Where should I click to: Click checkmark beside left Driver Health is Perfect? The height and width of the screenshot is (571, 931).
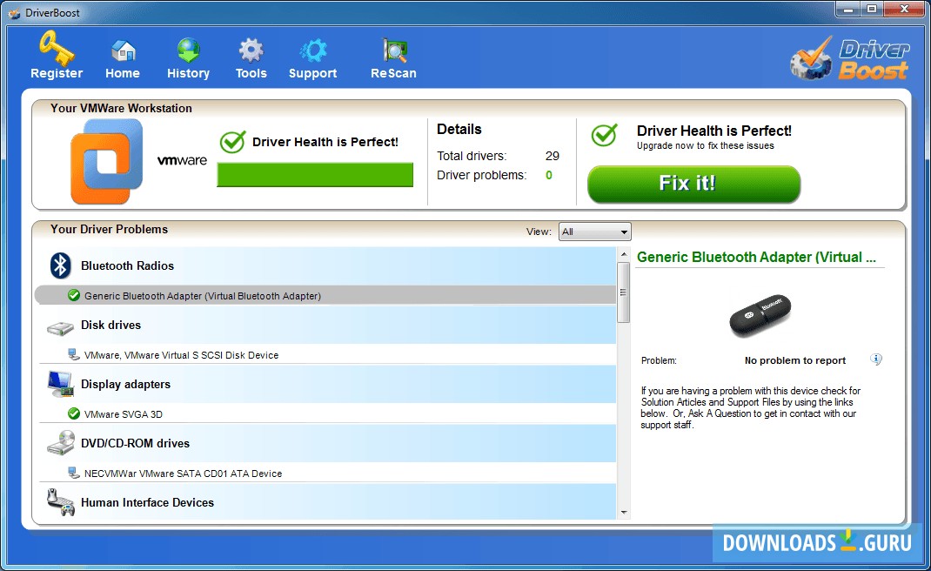pos(233,142)
